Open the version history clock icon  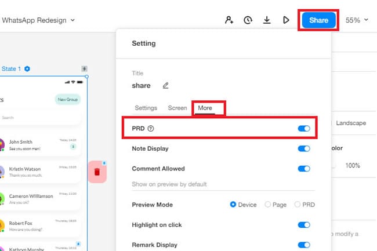[x=248, y=20]
